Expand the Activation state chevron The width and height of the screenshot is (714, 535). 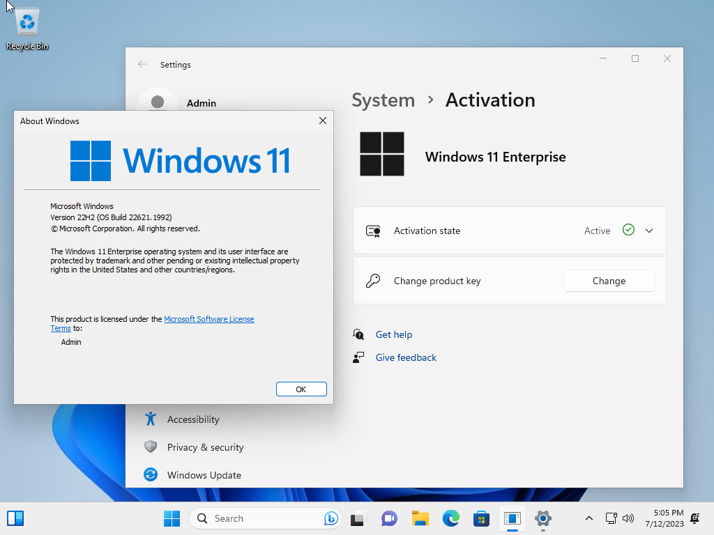[649, 231]
